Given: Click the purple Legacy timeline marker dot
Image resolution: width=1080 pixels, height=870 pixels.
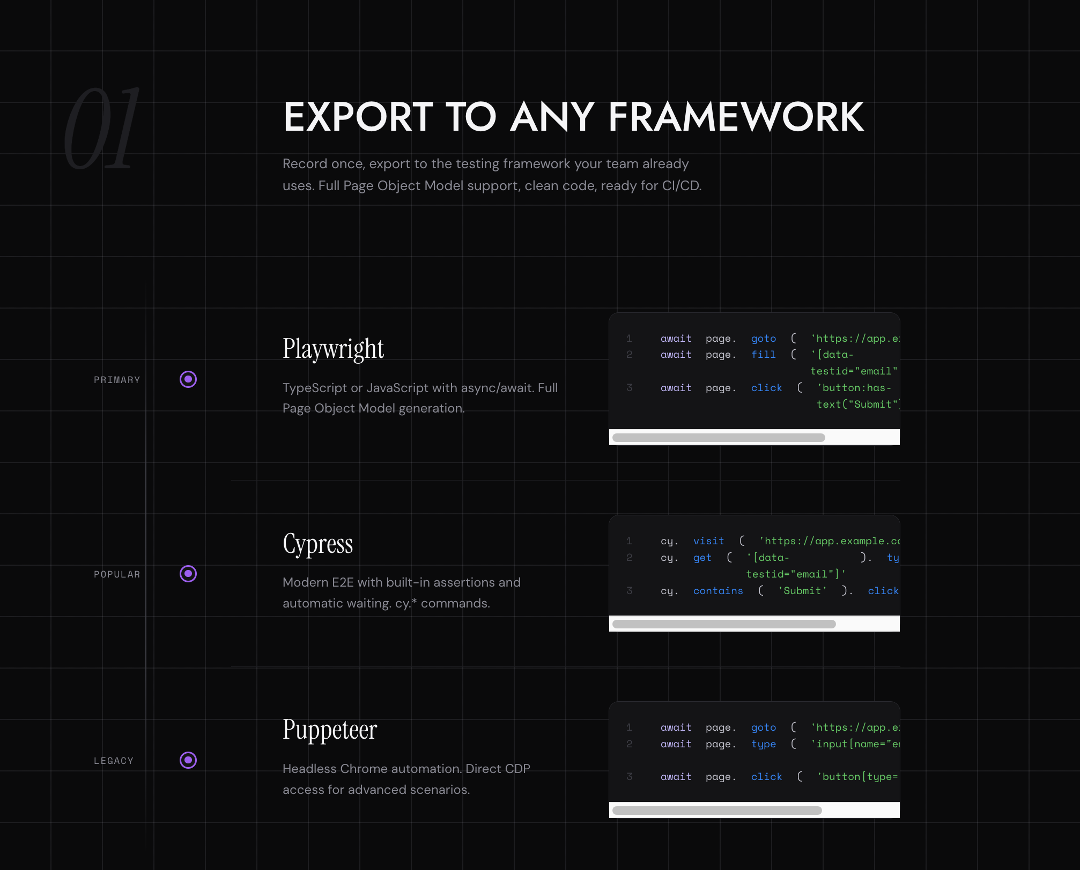Looking at the screenshot, I should pos(188,760).
